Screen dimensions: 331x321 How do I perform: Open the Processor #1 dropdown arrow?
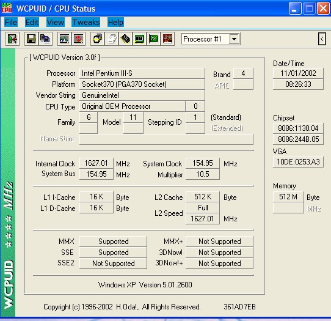(x=234, y=39)
